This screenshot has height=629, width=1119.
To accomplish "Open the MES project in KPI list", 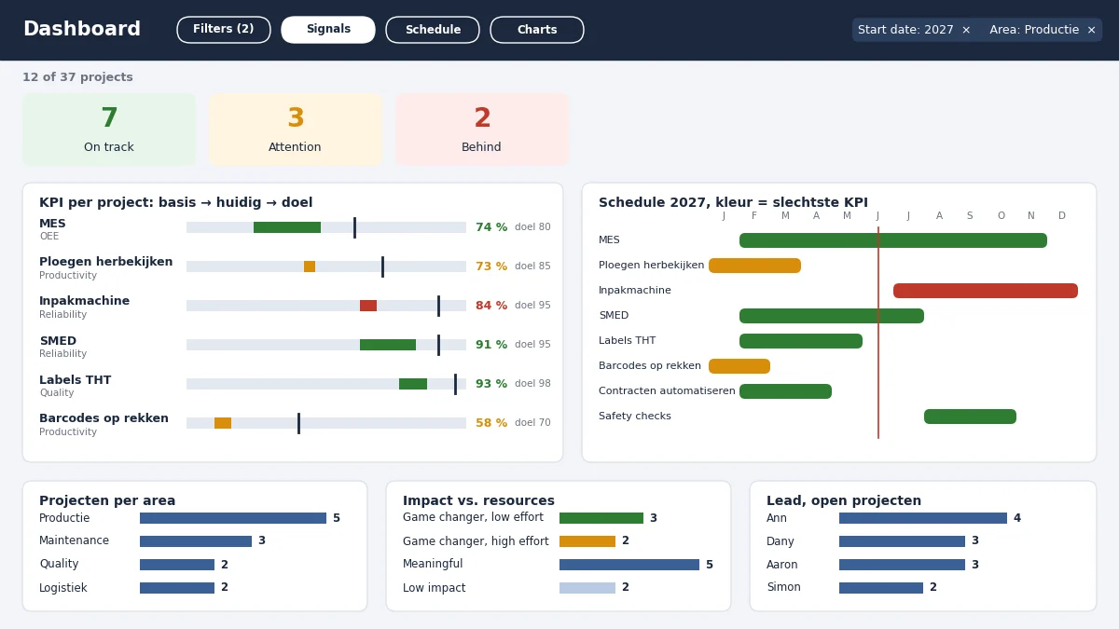I will point(52,224).
